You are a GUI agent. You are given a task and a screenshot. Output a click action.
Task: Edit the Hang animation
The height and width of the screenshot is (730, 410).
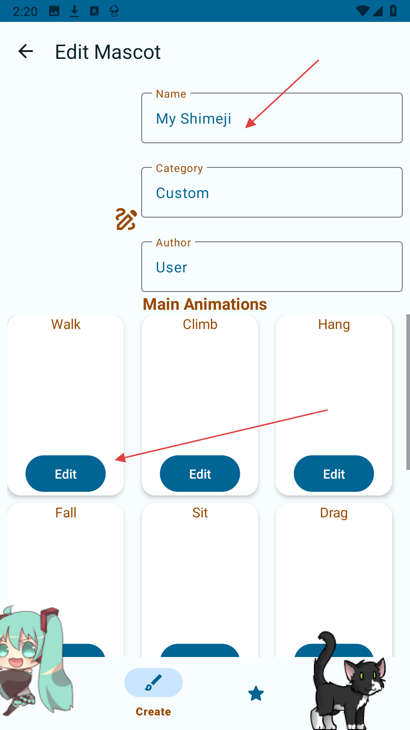pos(334,474)
